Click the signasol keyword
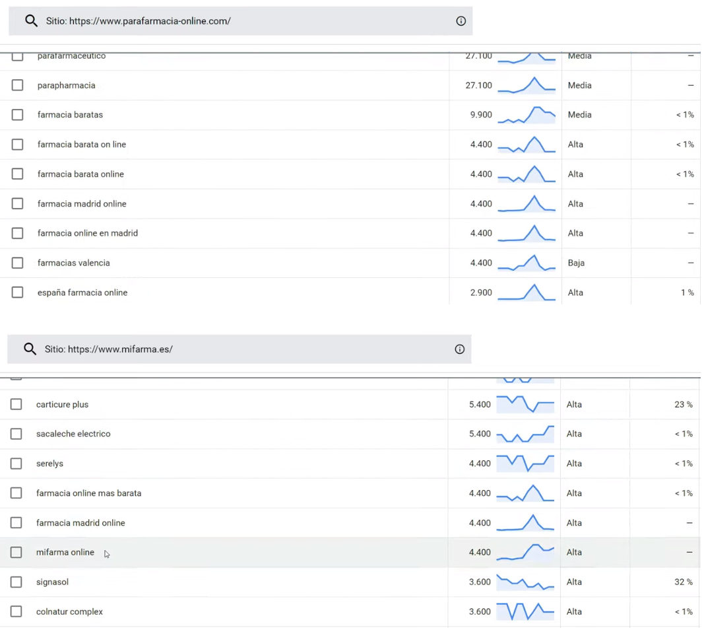Viewport: 704px width, 628px height. (x=53, y=582)
